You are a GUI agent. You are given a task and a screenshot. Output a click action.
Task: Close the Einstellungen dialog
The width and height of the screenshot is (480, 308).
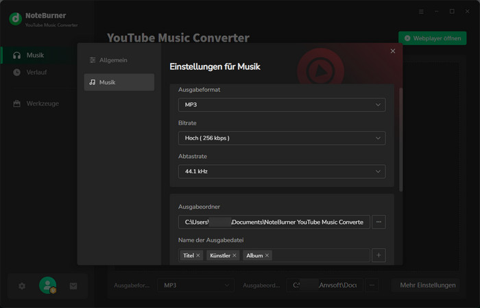pos(393,51)
